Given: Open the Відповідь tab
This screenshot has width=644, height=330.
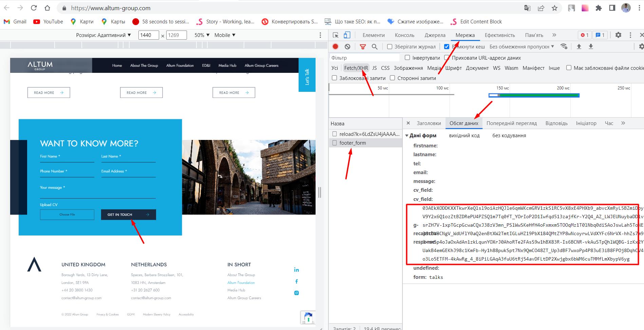Looking at the screenshot, I should coord(556,123).
